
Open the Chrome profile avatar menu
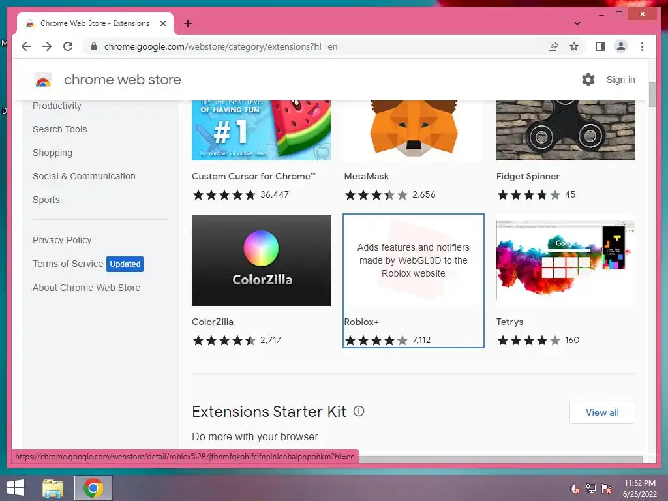621,46
